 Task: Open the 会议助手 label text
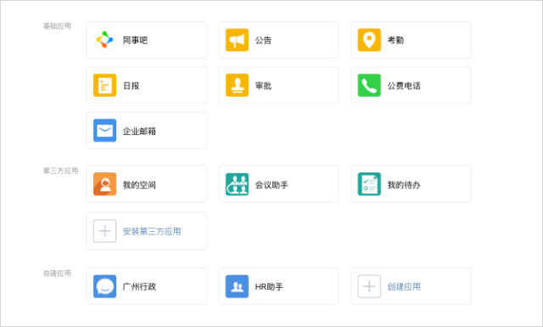click(x=271, y=185)
